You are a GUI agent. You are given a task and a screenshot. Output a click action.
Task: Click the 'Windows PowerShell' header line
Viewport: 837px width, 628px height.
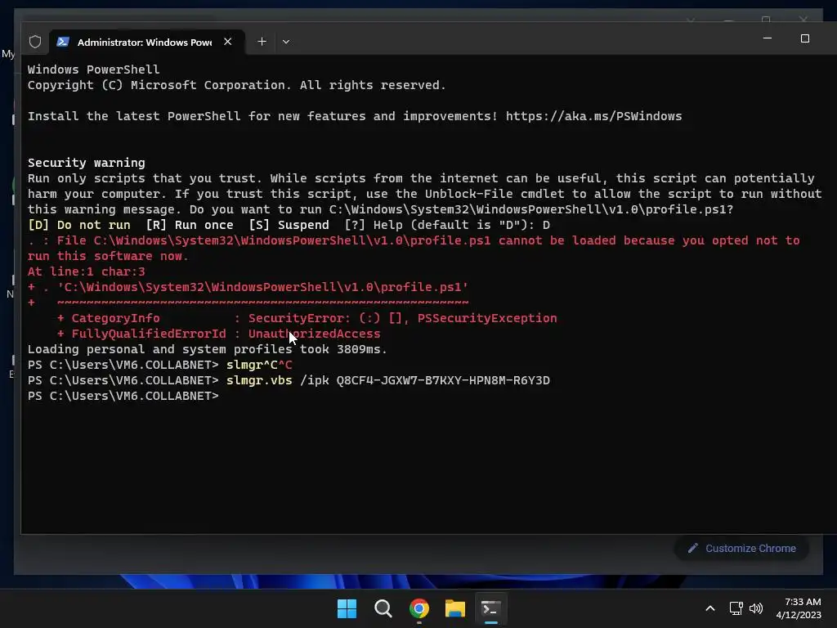click(93, 70)
